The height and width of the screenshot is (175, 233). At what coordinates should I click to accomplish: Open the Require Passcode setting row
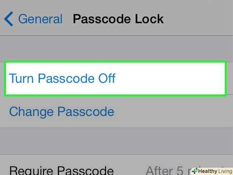61,170
